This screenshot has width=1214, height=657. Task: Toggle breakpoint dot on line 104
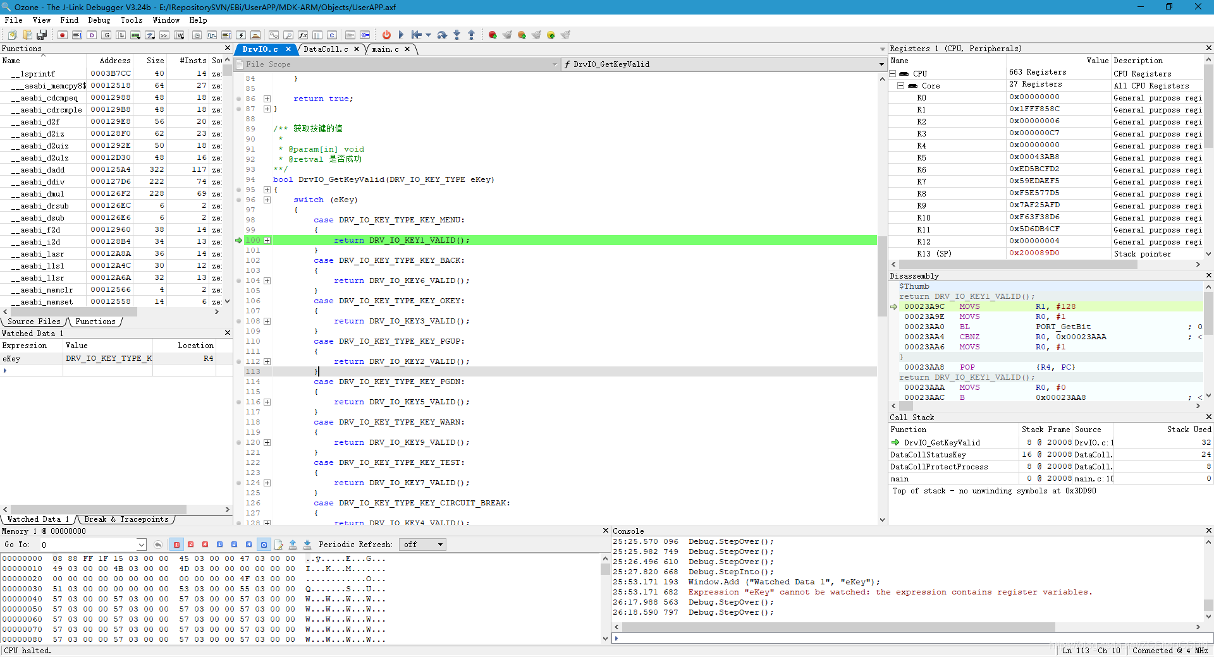pyautogui.click(x=239, y=280)
